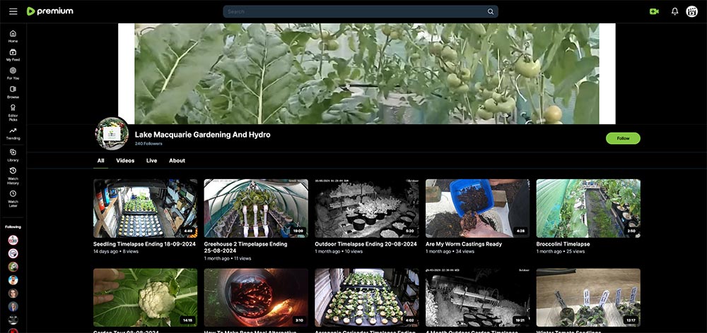This screenshot has height=333, width=707.
Task: Open second followed channel avatar under Following
Action: pyautogui.click(x=13, y=253)
